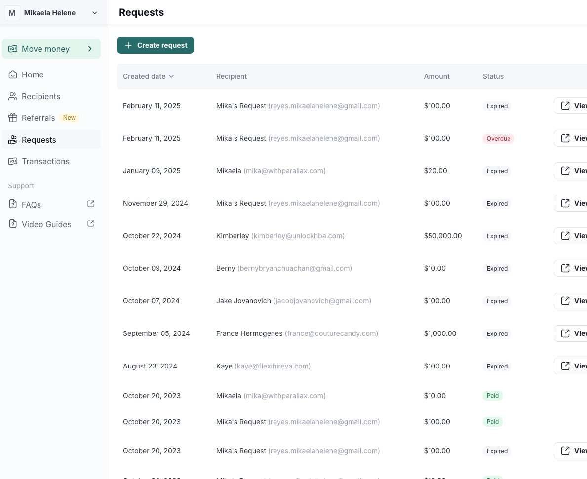The height and width of the screenshot is (479, 587).
Task: View the overdue Mika's Request
Action: pyautogui.click(x=571, y=138)
